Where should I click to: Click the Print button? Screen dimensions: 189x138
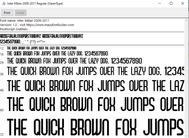[x=7, y=13]
